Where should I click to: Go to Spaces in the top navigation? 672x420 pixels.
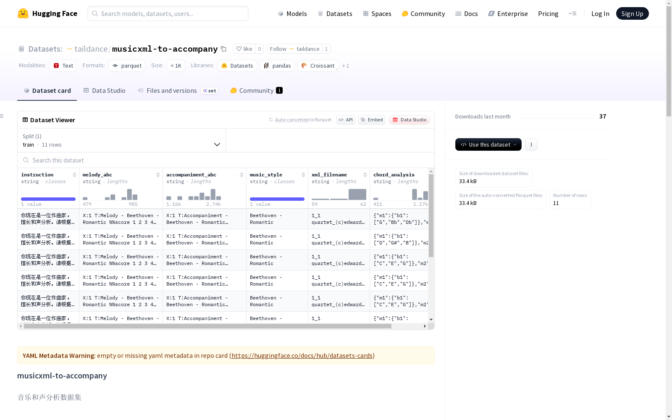click(377, 13)
